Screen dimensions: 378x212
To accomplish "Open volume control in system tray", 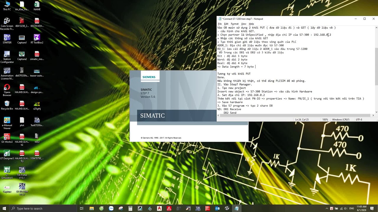I will click(x=346, y=208).
